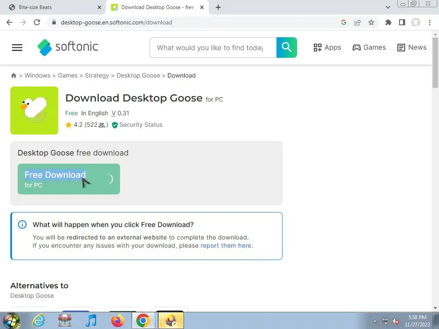Click the Google icon in address bar

[344, 22]
